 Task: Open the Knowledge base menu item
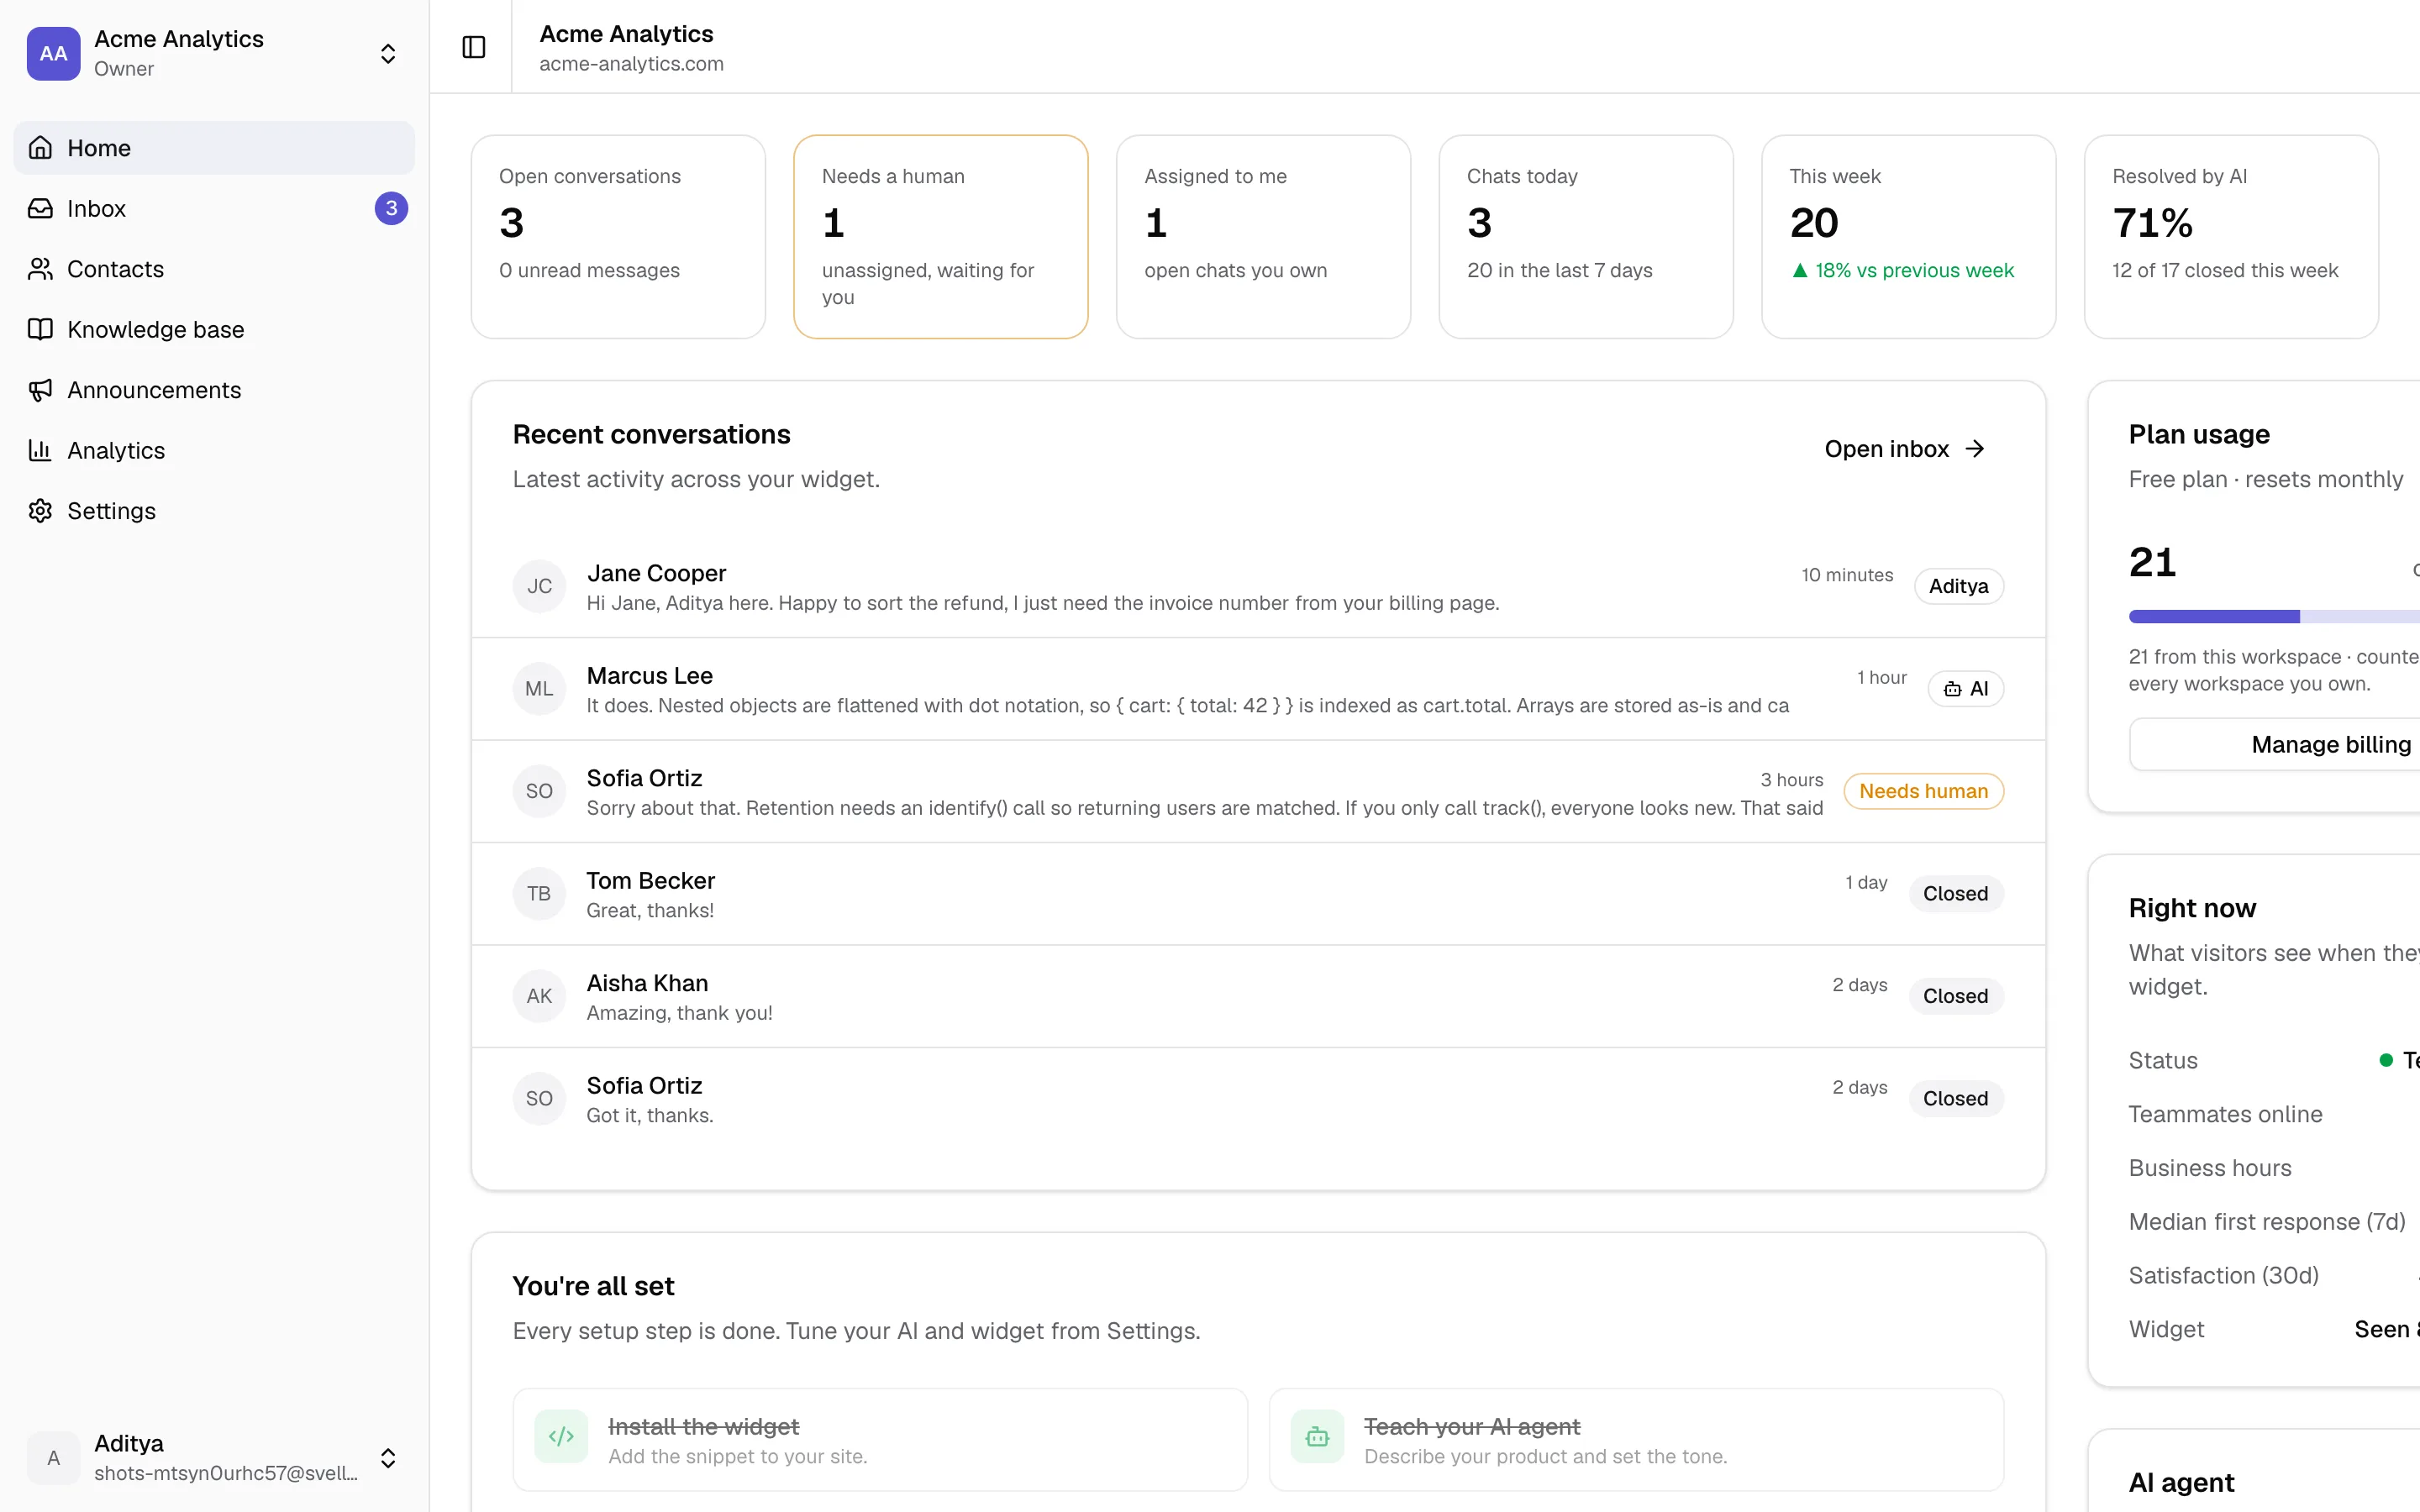214,329
